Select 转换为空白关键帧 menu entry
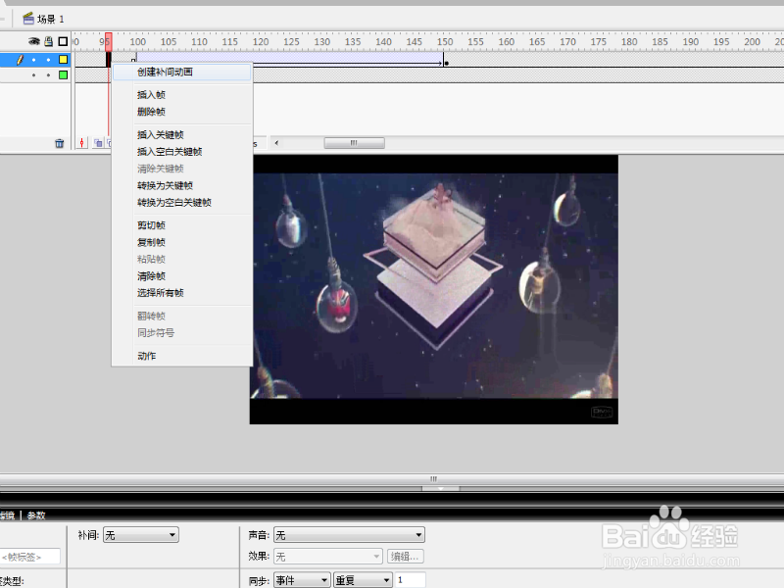This screenshot has height=588, width=784. 182,203
